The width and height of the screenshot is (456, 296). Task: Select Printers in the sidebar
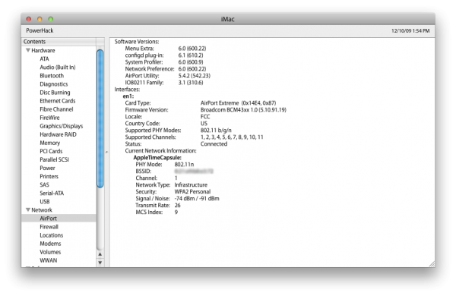[x=49, y=176]
